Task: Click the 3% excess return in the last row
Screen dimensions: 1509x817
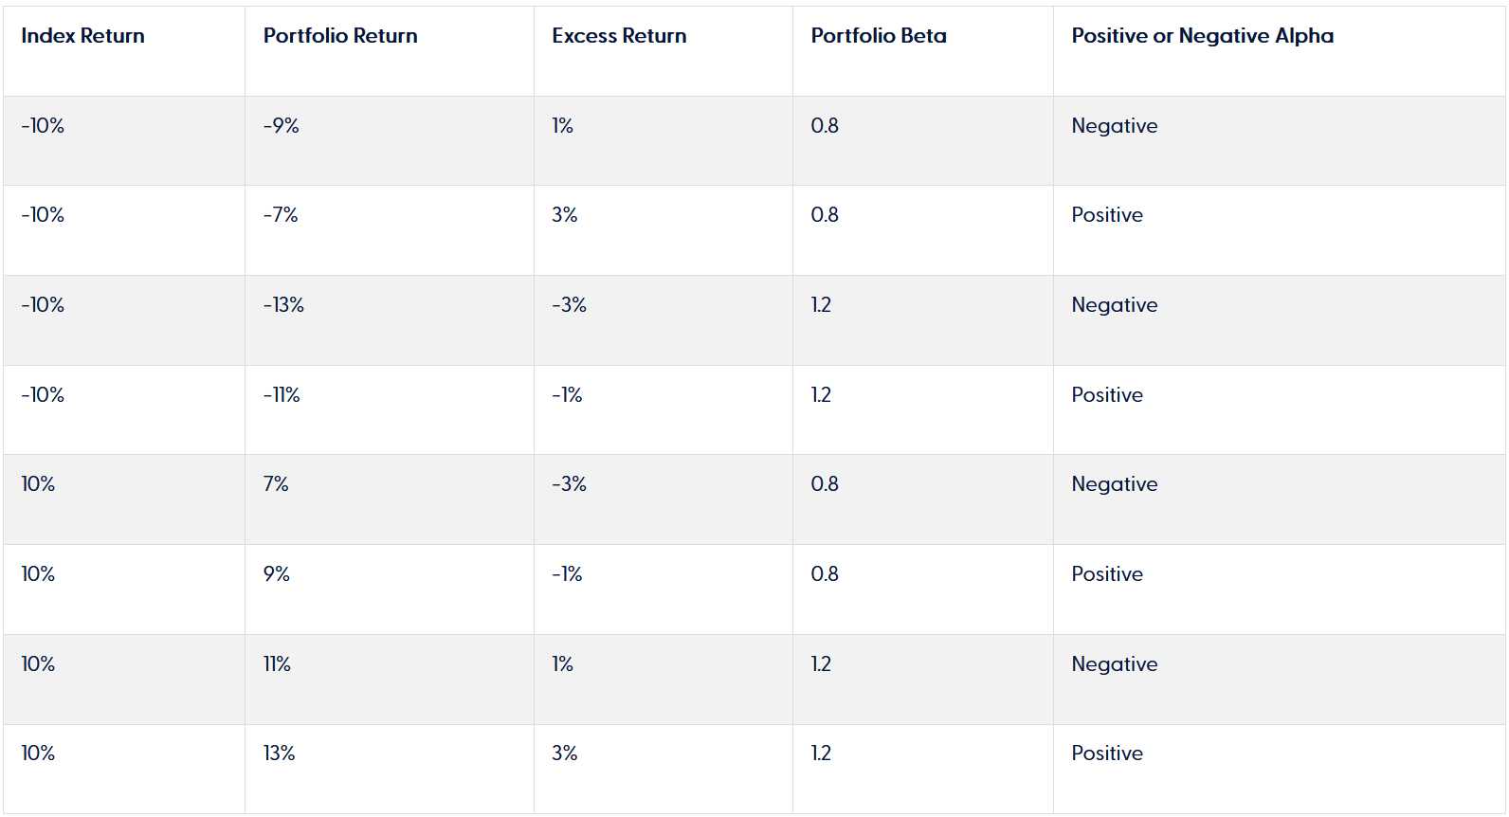Action: pyautogui.click(x=564, y=753)
